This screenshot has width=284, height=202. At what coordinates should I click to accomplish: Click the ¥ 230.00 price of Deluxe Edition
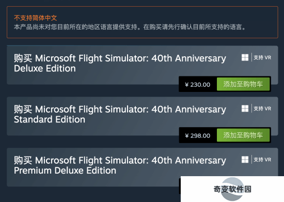198,85
